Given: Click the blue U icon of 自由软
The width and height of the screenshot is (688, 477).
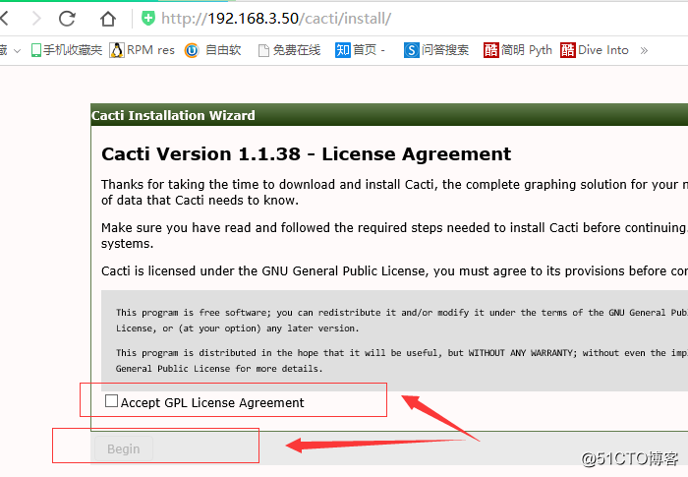Looking at the screenshot, I should (x=192, y=50).
